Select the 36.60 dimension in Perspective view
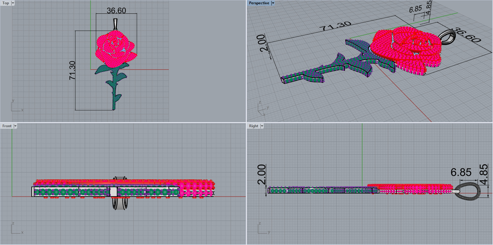This screenshot has height=245, width=493. [467, 35]
